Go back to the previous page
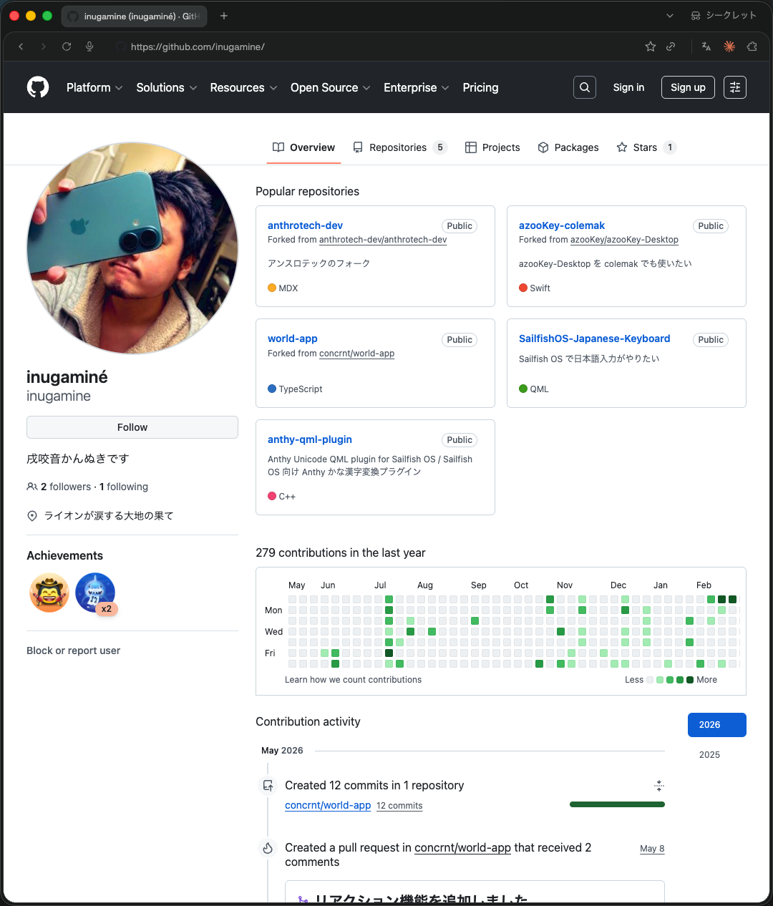Image resolution: width=773 pixels, height=906 pixels. [21, 47]
